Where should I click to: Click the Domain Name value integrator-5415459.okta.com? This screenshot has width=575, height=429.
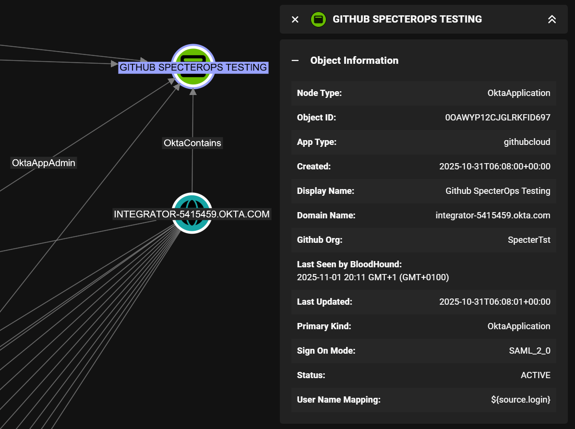[493, 215]
